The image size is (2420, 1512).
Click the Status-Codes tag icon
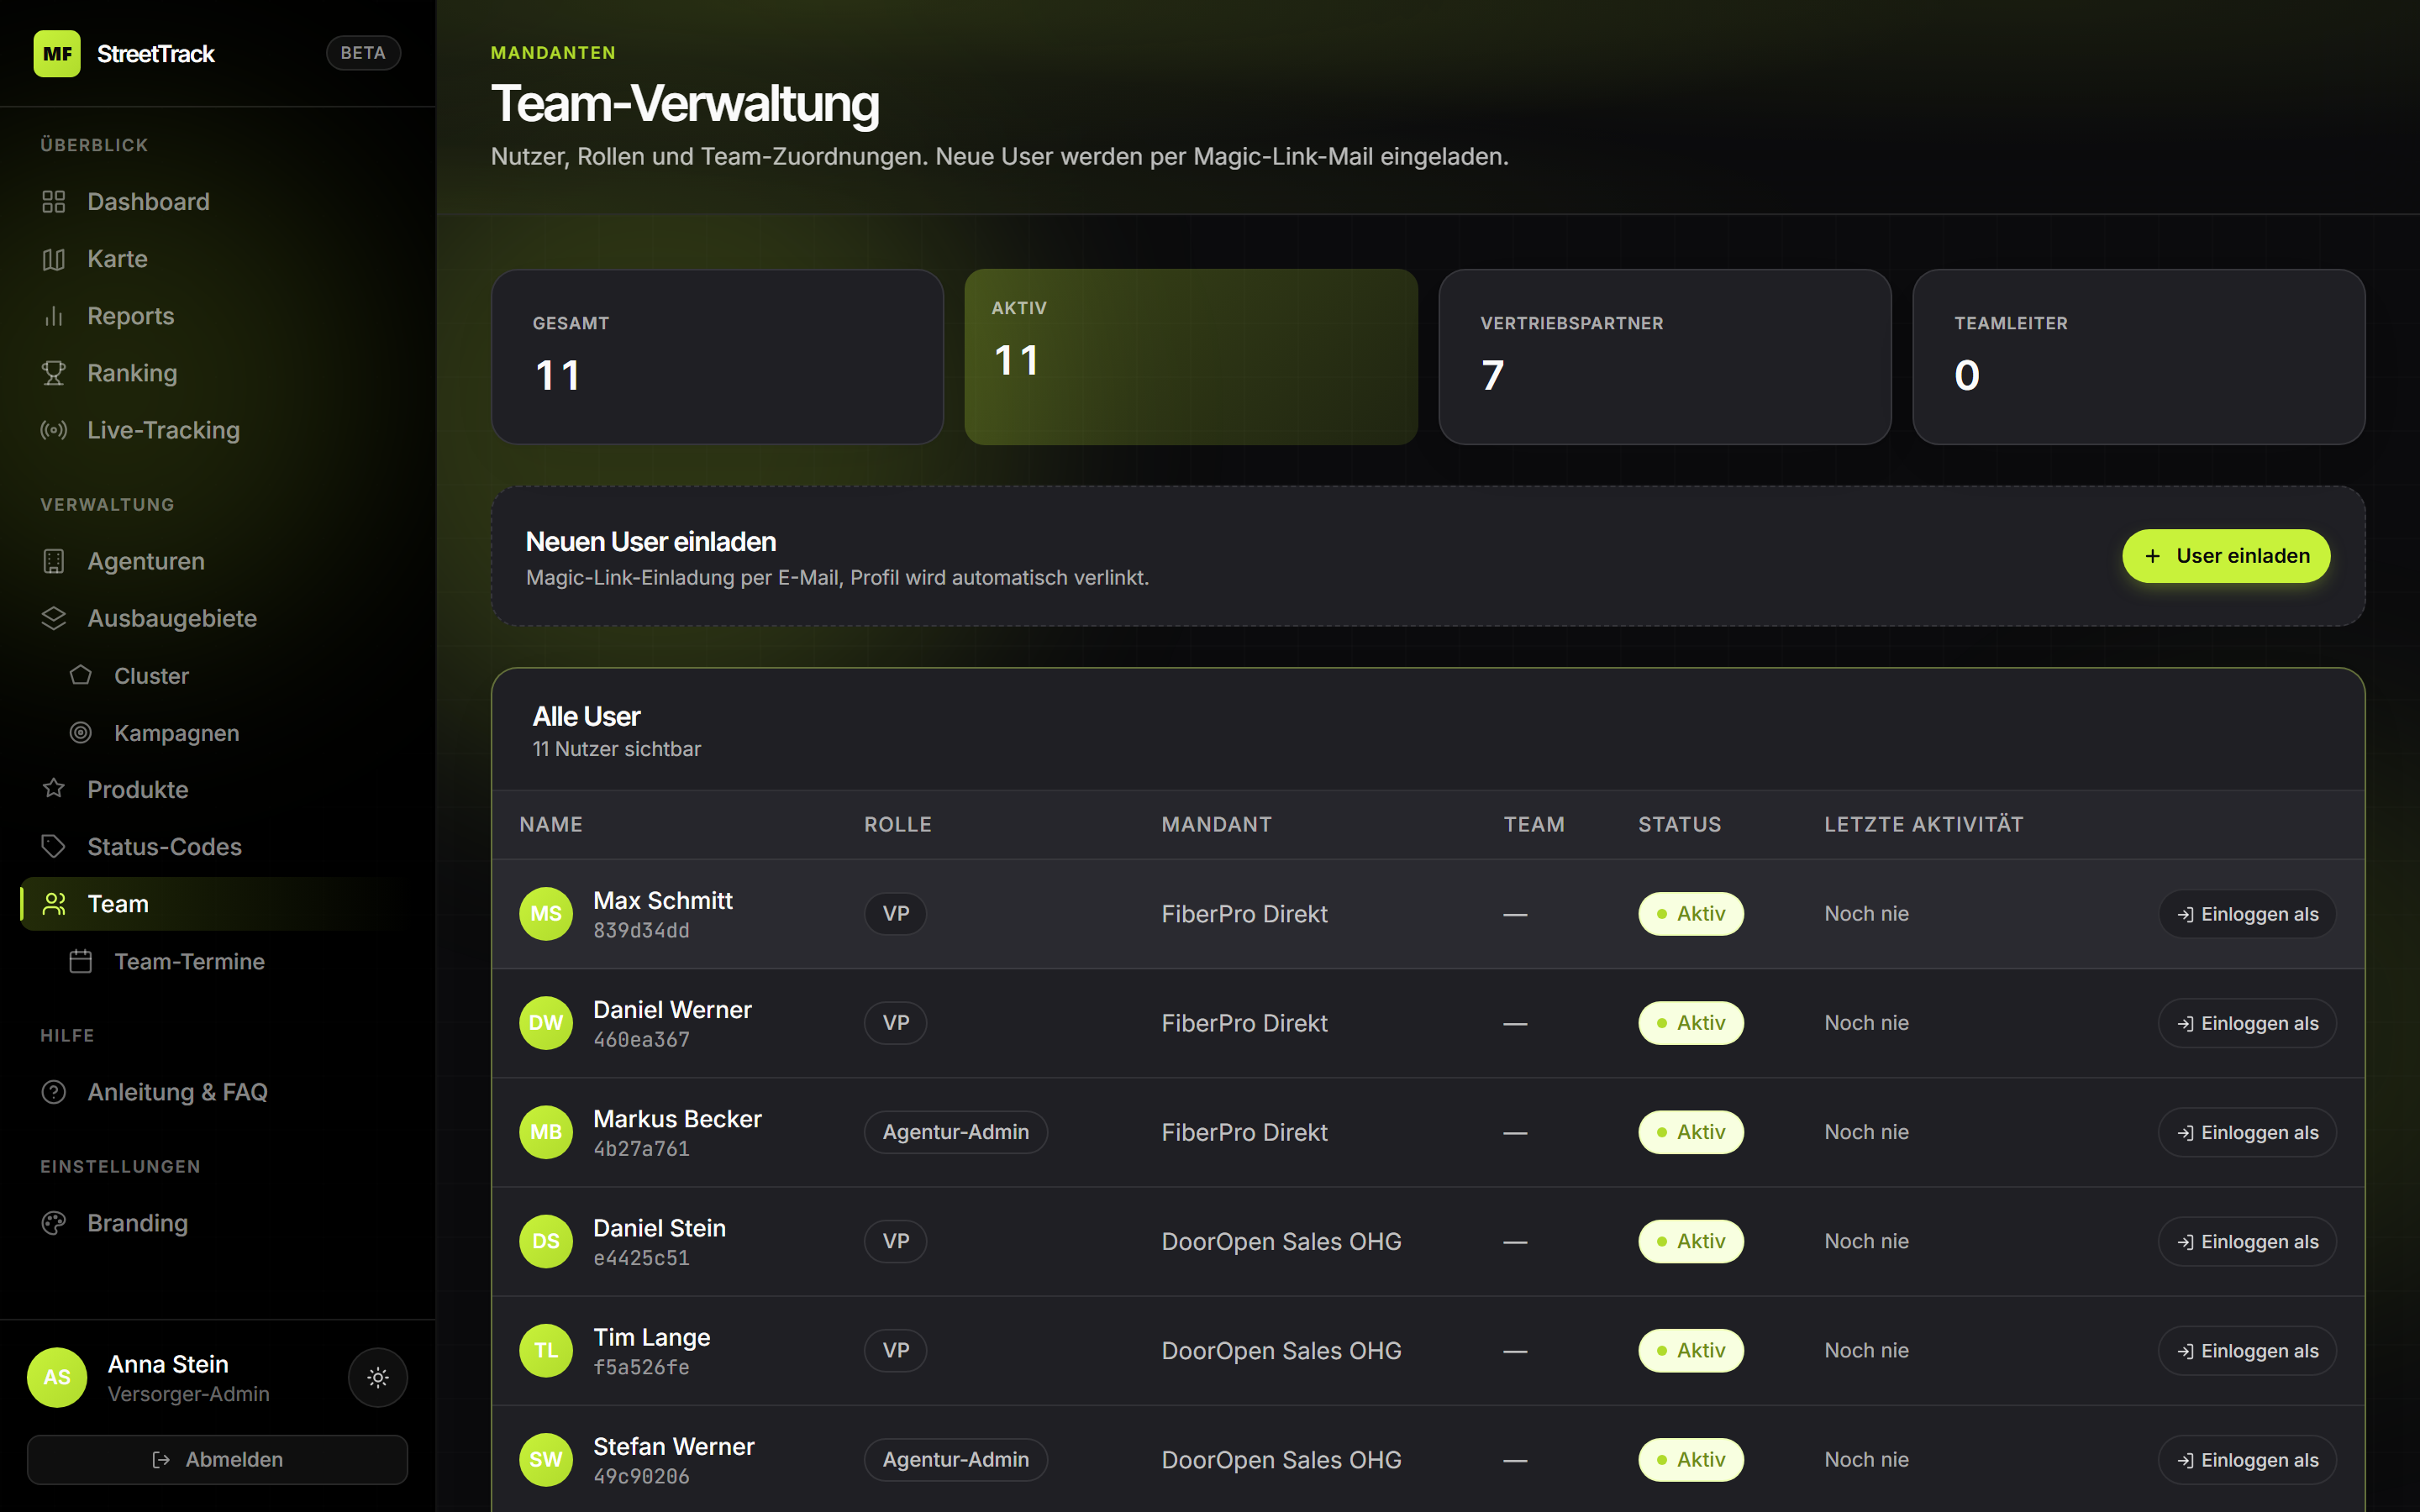pos(54,847)
